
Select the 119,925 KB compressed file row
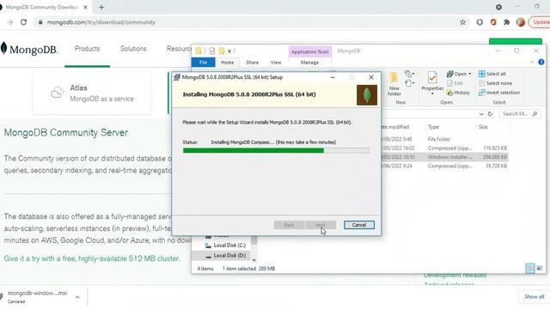click(x=445, y=148)
